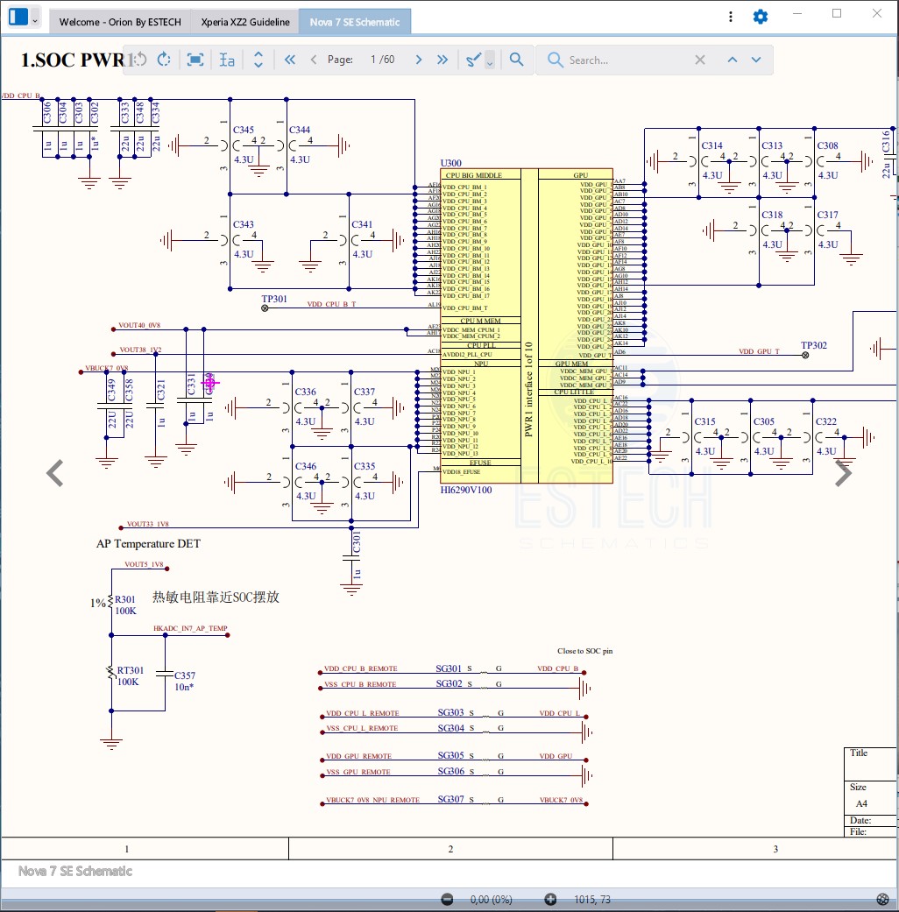Image resolution: width=899 pixels, height=912 pixels.
Task: Jump to the first page
Action: click(290, 60)
